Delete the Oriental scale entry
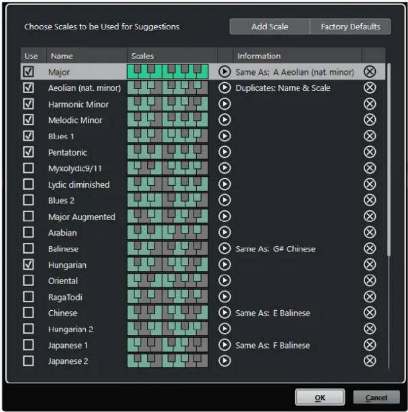 [x=370, y=281]
